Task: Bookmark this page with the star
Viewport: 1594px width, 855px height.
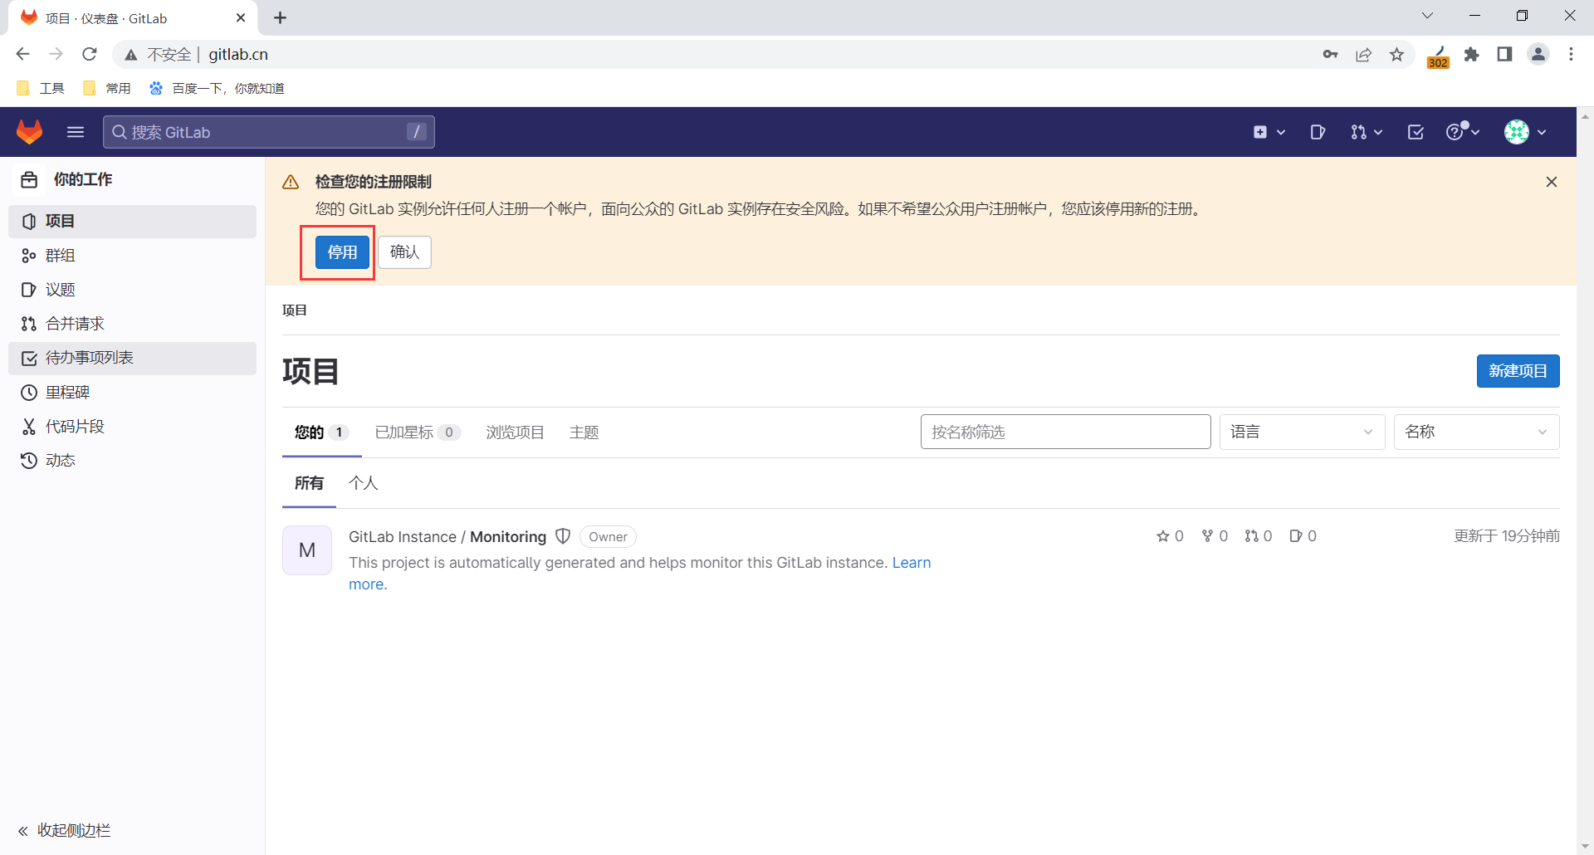Action: [x=1397, y=54]
